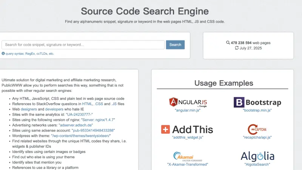Click the info icon beside query syntax
The image size is (302, 170).
click(x=3, y=53)
